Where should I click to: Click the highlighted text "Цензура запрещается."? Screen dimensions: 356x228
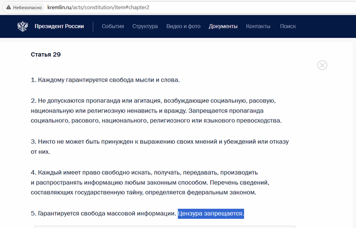[x=211, y=214]
